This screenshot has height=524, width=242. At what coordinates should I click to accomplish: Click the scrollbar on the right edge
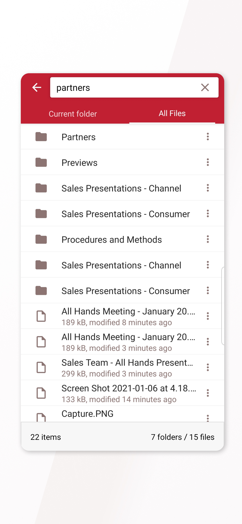pos(223,306)
